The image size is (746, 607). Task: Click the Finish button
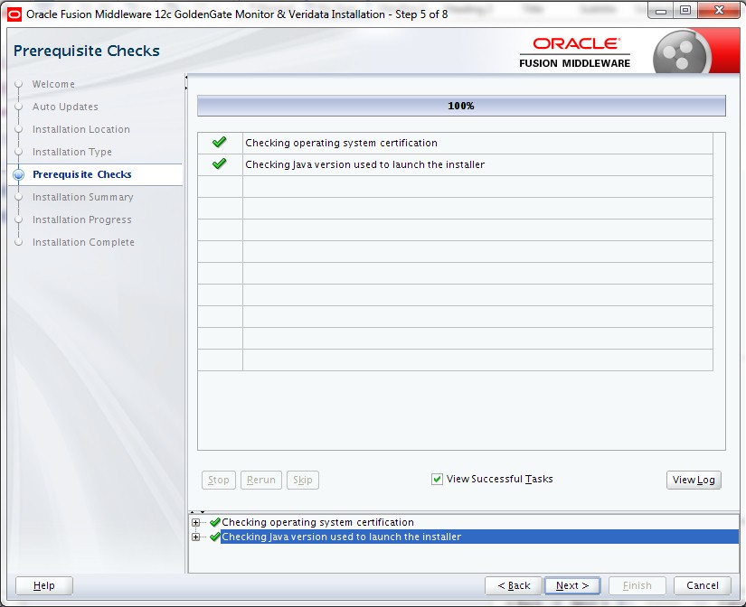point(637,585)
